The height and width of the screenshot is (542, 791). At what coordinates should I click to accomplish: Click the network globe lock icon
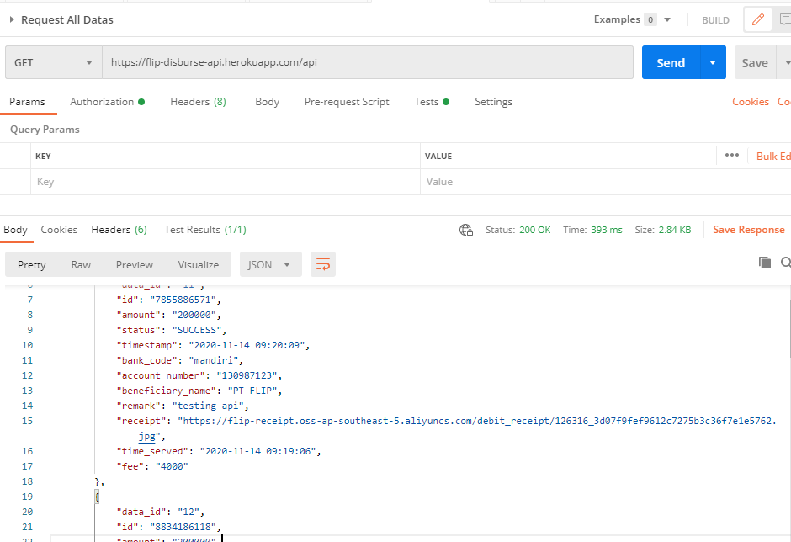click(x=466, y=230)
